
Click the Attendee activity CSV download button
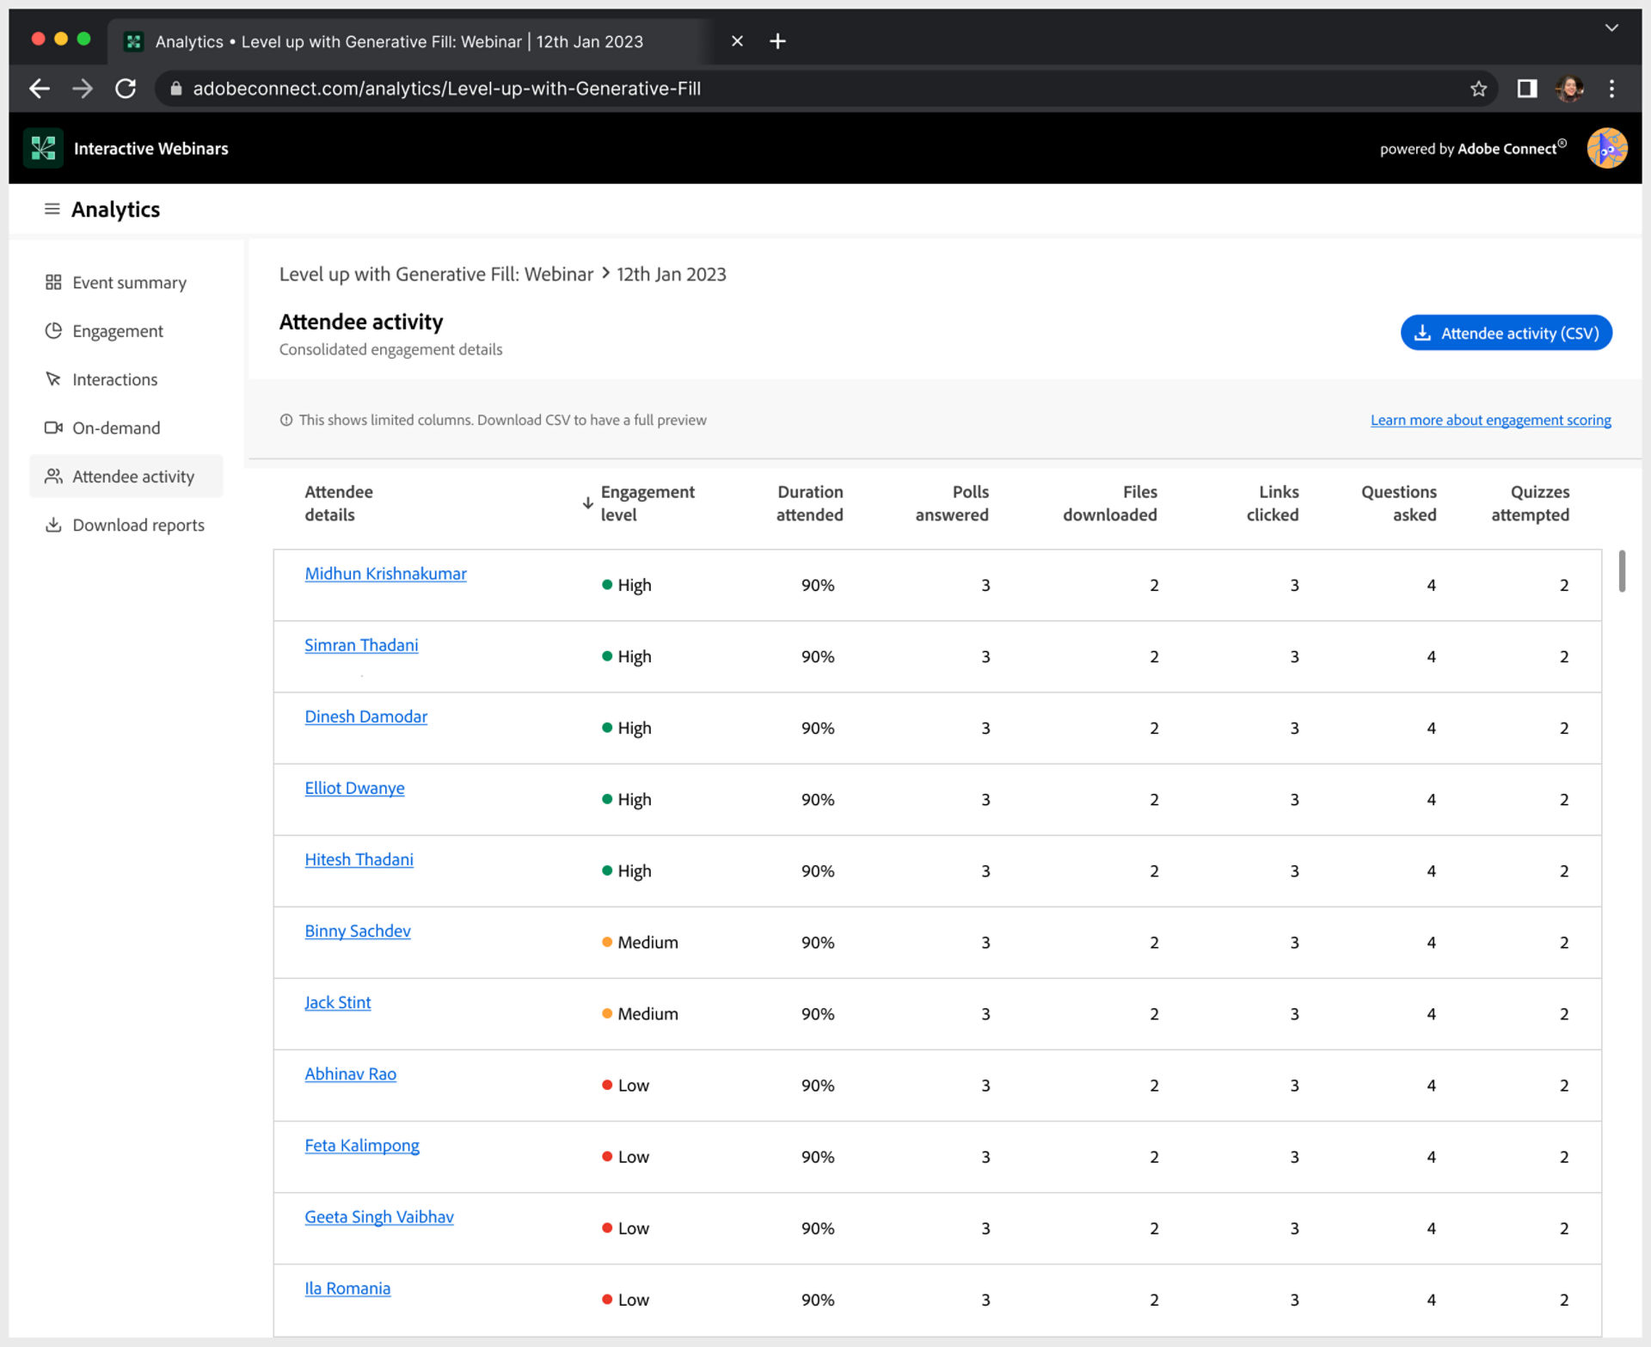tap(1506, 332)
